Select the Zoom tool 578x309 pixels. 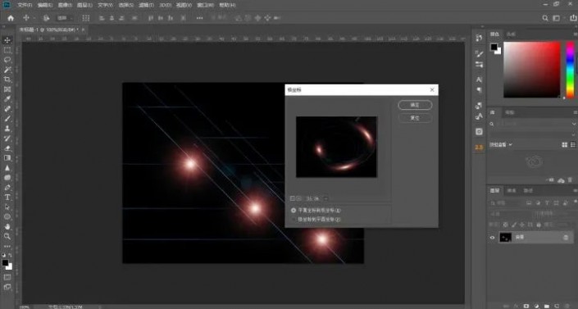tap(7, 236)
